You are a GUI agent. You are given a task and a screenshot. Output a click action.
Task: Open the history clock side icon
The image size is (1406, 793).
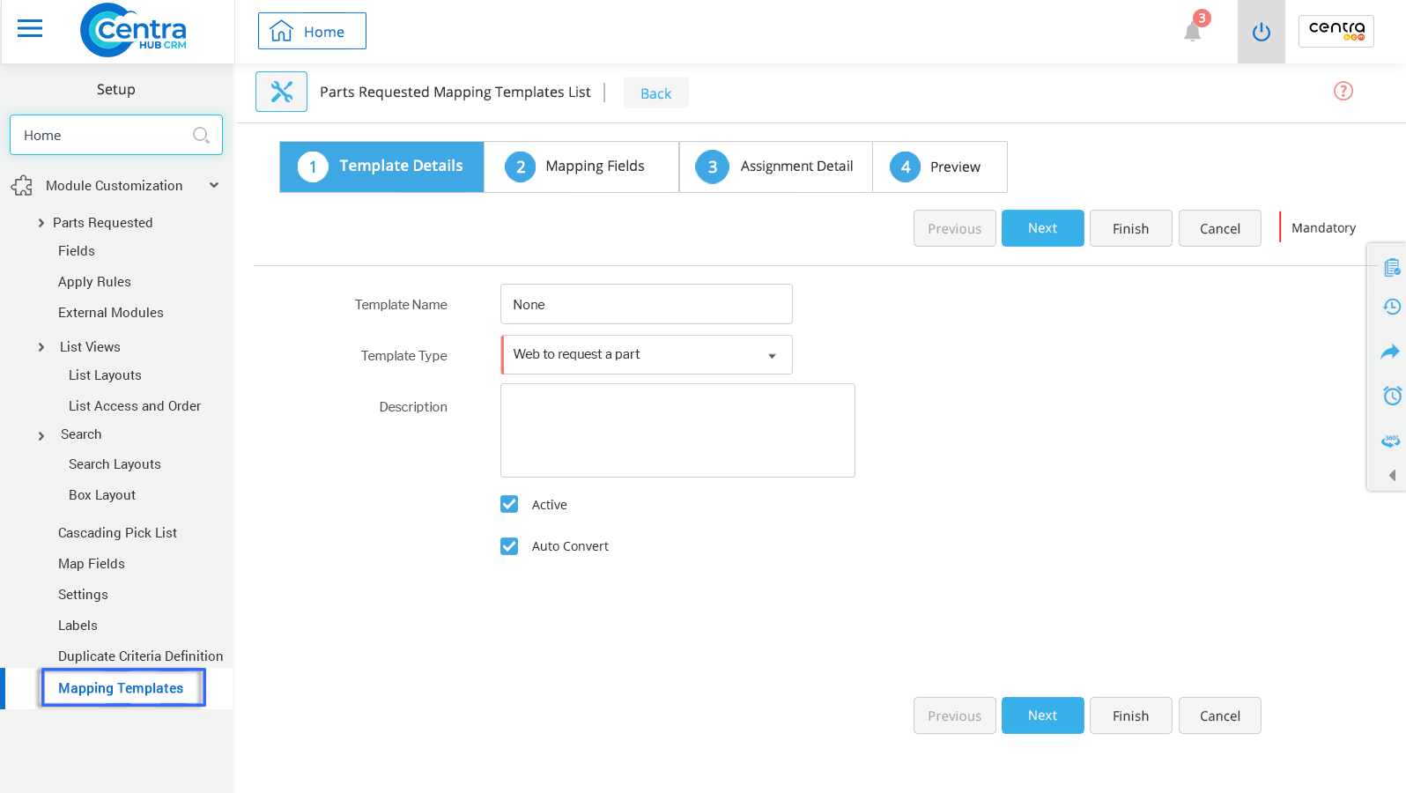[x=1392, y=307]
